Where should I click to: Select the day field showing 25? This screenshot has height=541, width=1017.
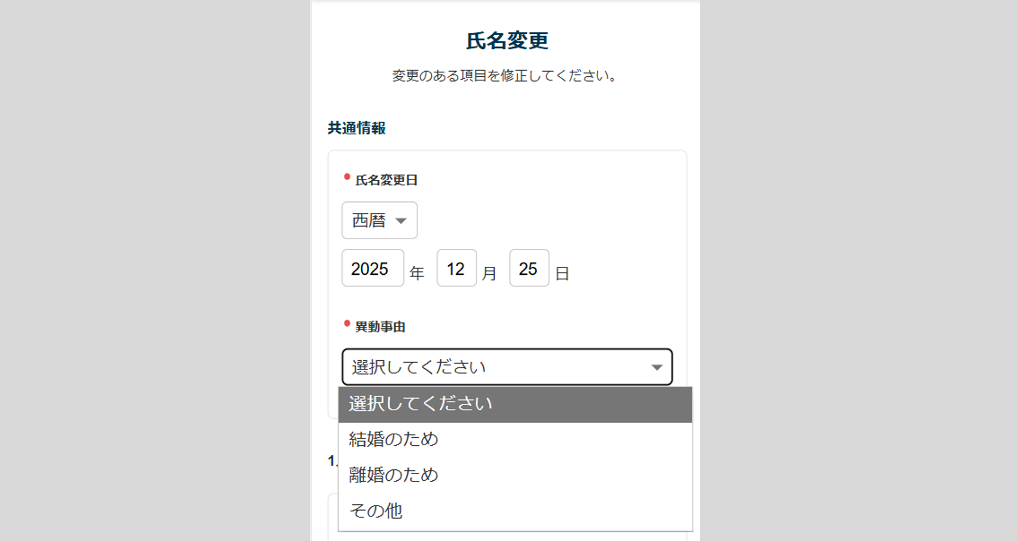coord(529,268)
